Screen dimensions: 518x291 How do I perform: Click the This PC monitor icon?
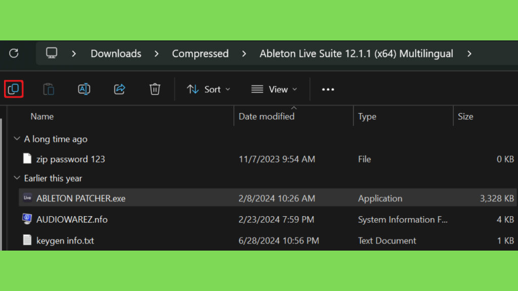click(x=52, y=53)
